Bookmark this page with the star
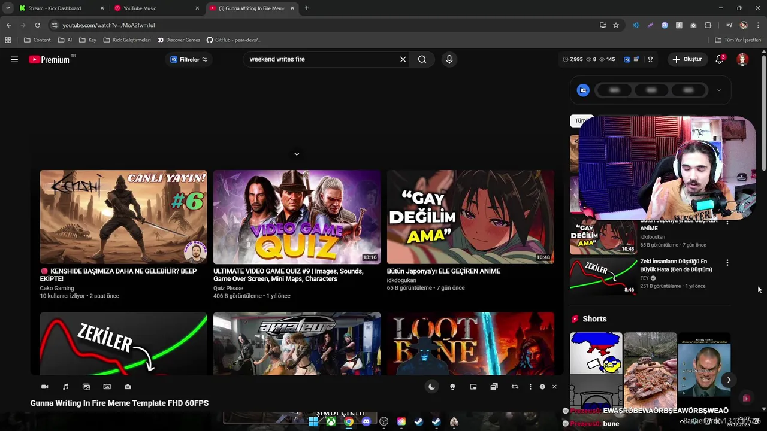Viewport: 767px width, 431px height. (615, 25)
